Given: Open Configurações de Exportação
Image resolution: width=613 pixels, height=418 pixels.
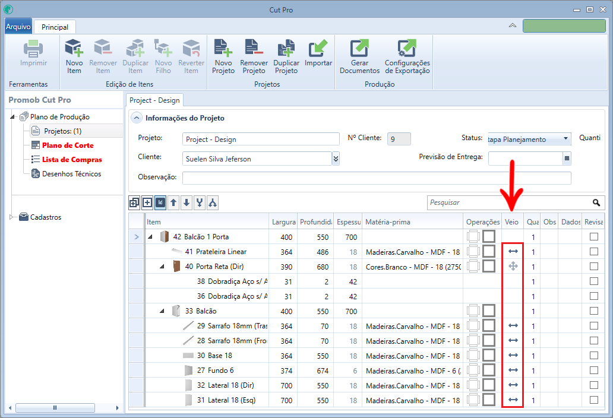Looking at the screenshot, I should (x=407, y=56).
